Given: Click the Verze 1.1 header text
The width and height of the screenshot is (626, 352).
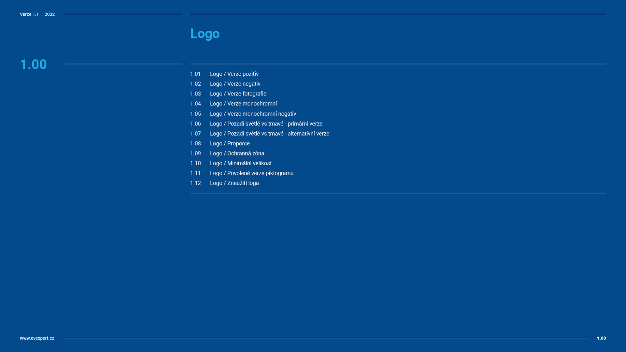Looking at the screenshot, I should coord(29,14).
